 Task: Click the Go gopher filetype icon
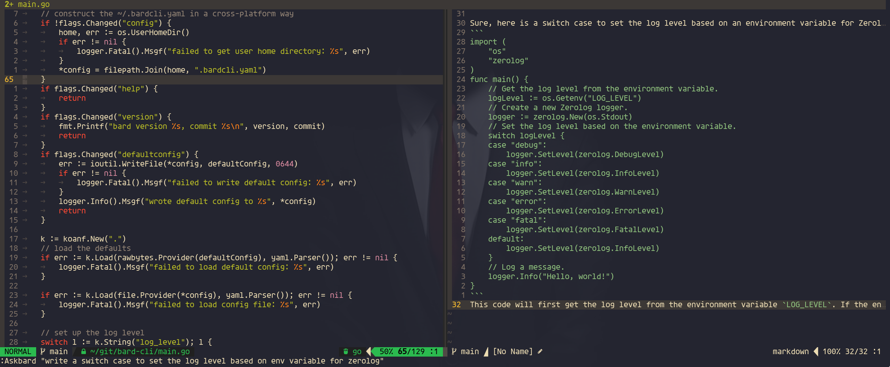point(346,351)
